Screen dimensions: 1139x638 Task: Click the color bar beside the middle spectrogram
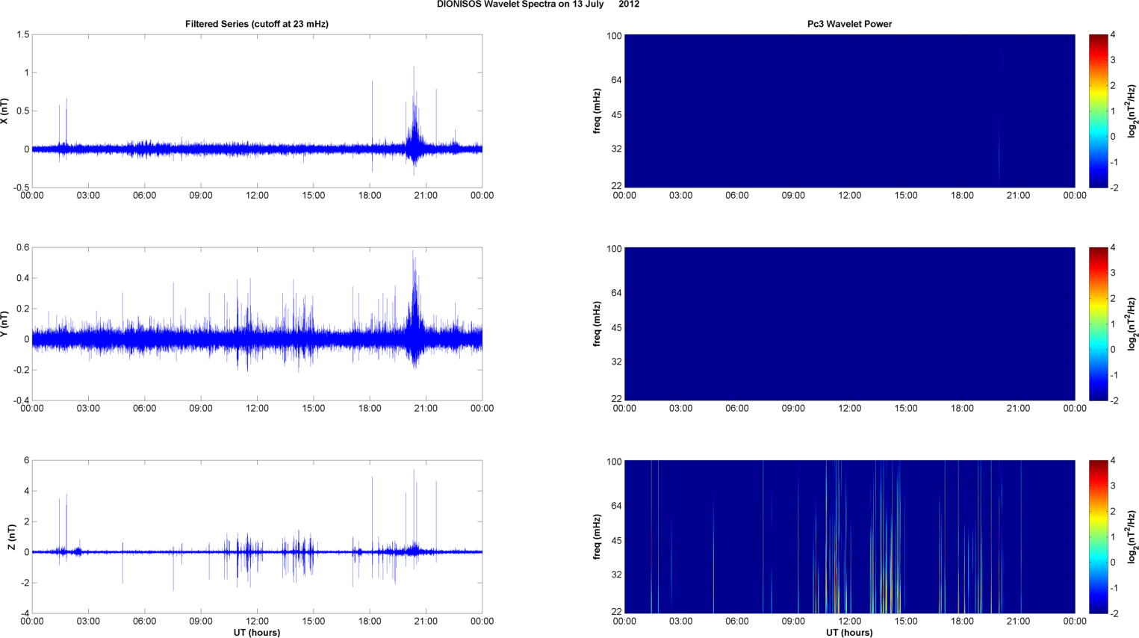pos(1098,323)
